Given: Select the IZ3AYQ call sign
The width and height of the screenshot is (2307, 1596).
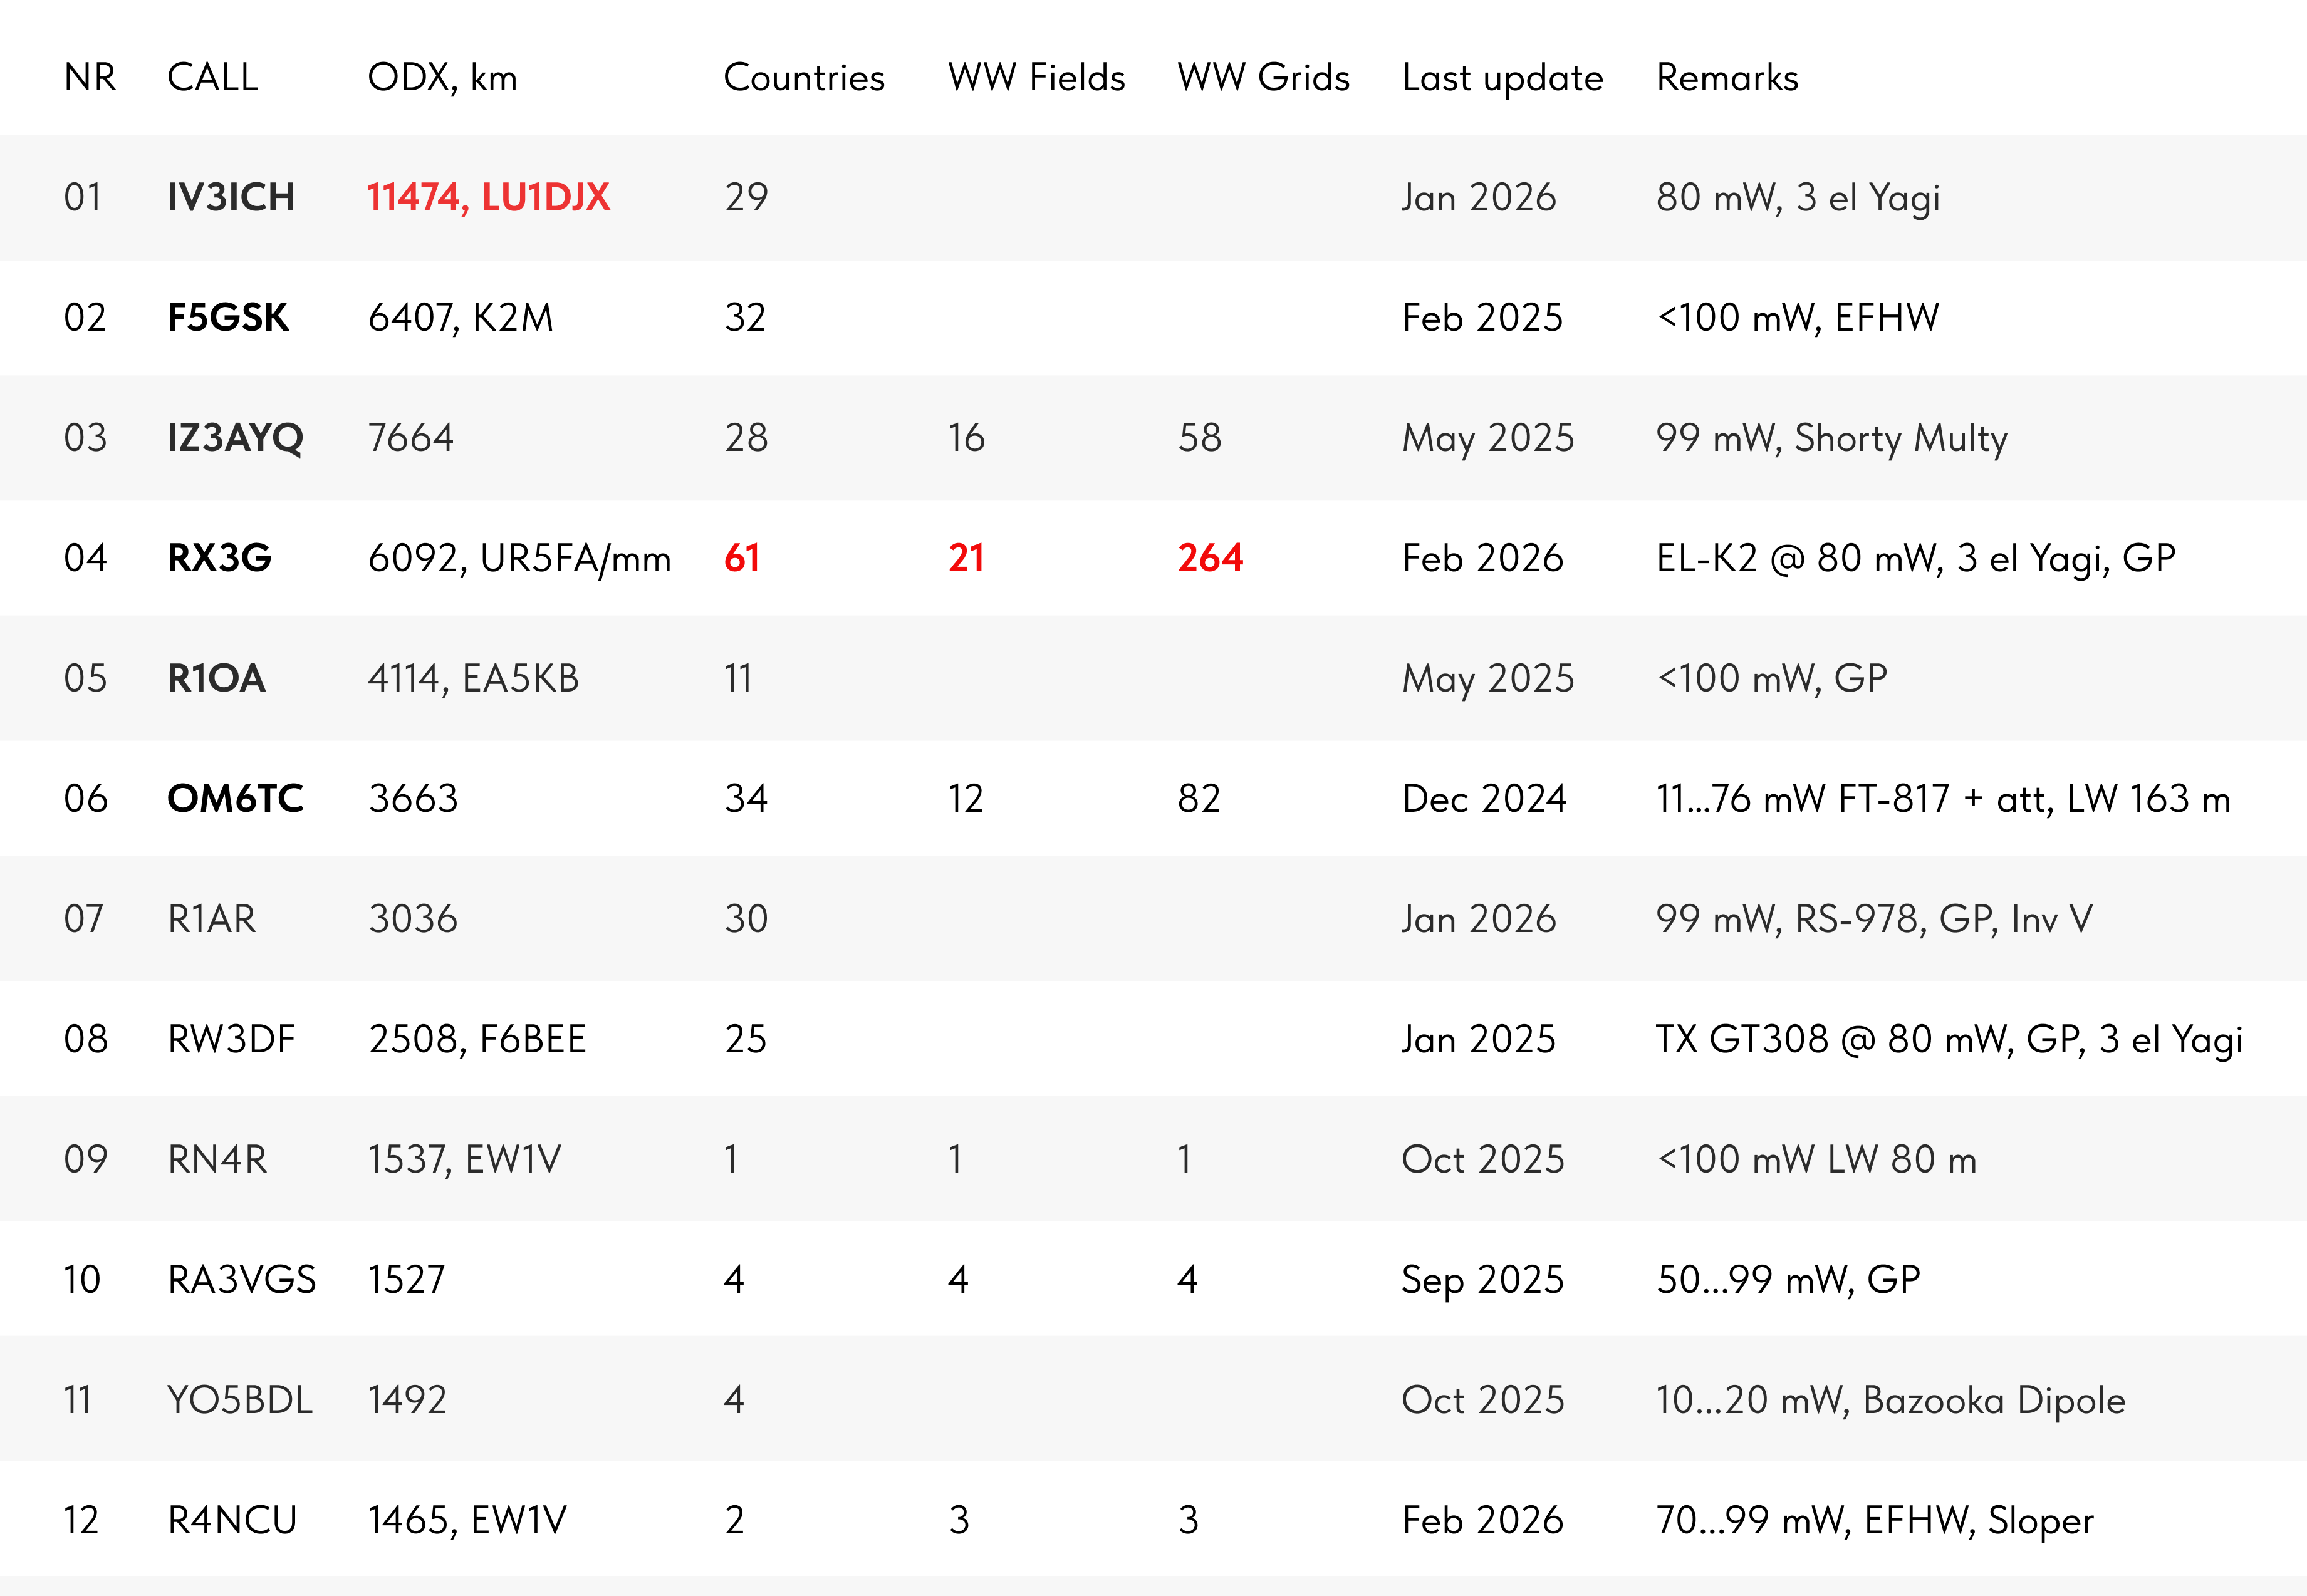Looking at the screenshot, I should pyautogui.click(x=235, y=438).
